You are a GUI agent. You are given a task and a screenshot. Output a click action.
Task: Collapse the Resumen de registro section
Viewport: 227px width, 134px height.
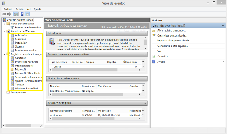click(x=145, y=103)
